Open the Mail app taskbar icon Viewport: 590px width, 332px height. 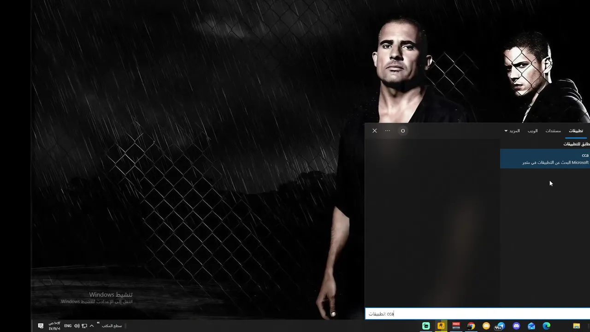click(x=531, y=326)
